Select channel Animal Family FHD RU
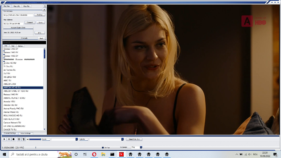Viewport: 281px width, 158px height. click(23, 109)
